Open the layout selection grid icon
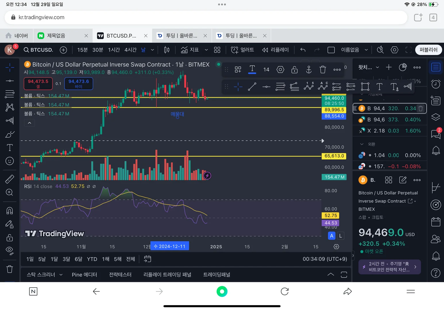The width and height of the screenshot is (444, 310). [217, 50]
